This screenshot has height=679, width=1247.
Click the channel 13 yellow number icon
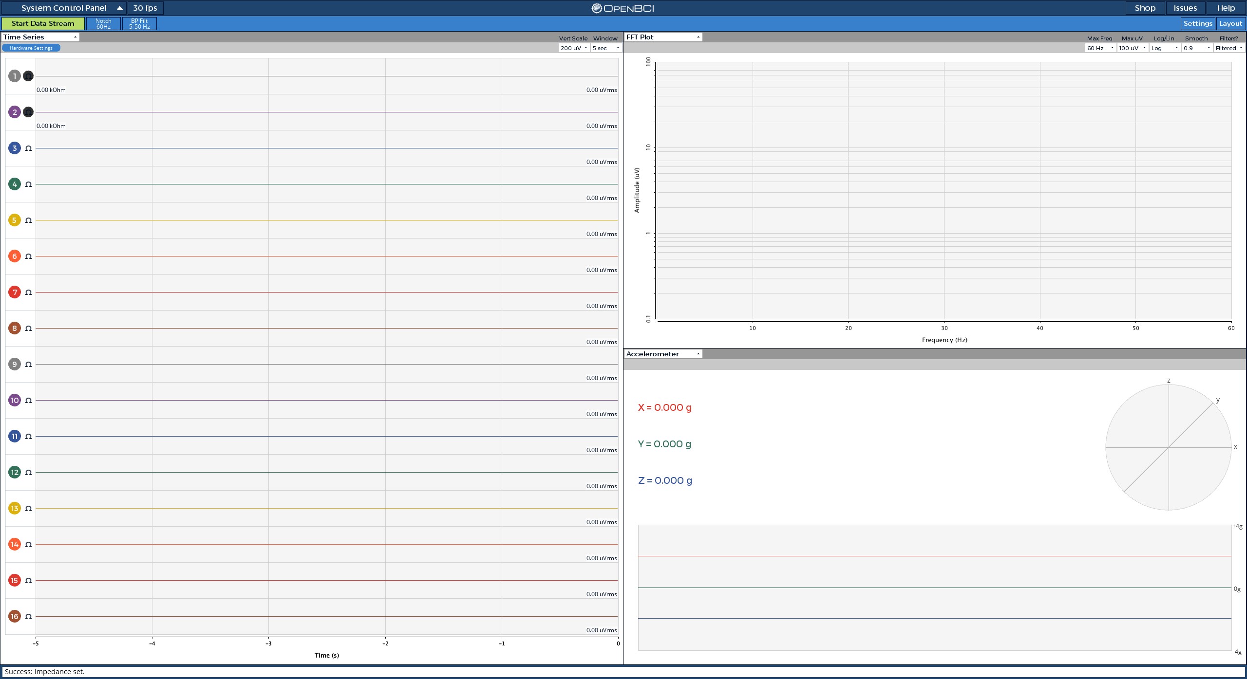coord(15,508)
